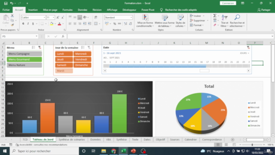The width and height of the screenshot is (275, 155).
Task: Open Mise en forme conditionnelle menu
Action: point(145,21)
